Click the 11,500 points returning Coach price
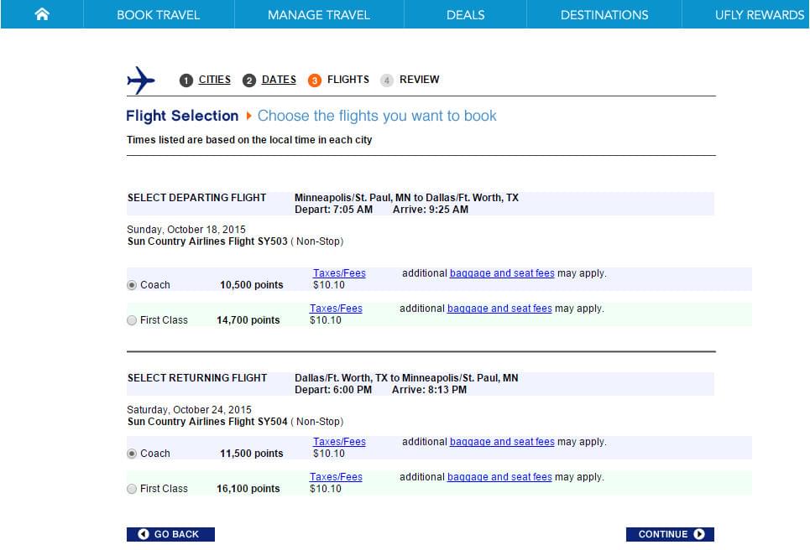Viewport: 810px width, 550px height. pyautogui.click(x=252, y=454)
